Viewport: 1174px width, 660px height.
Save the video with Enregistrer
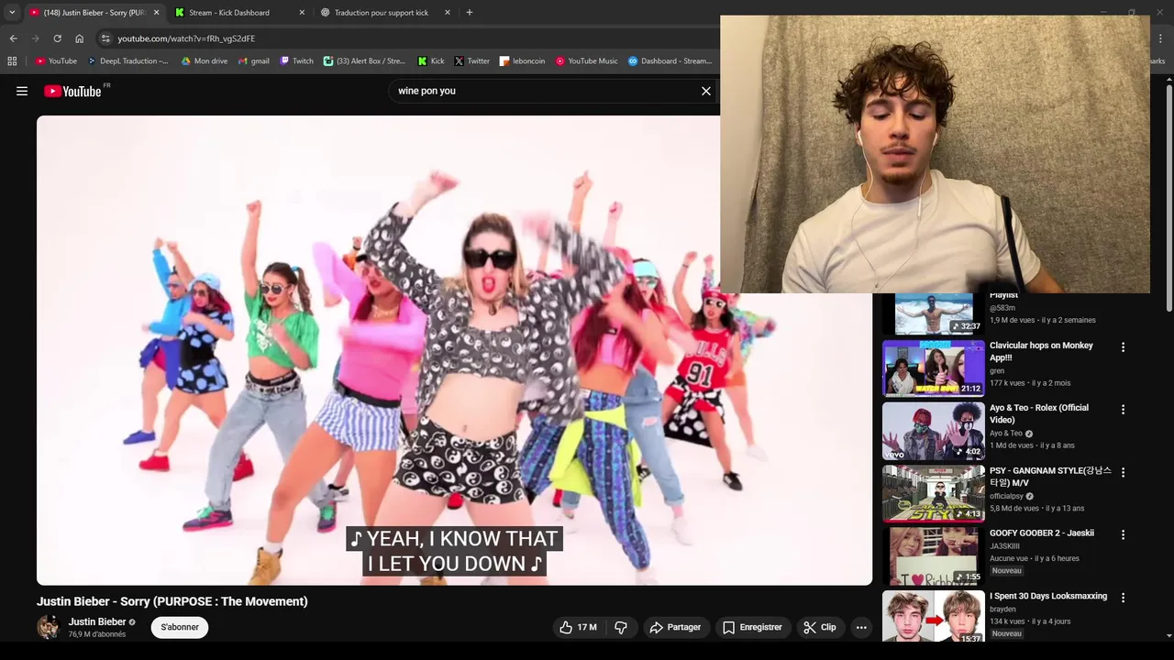pos(752,627)
